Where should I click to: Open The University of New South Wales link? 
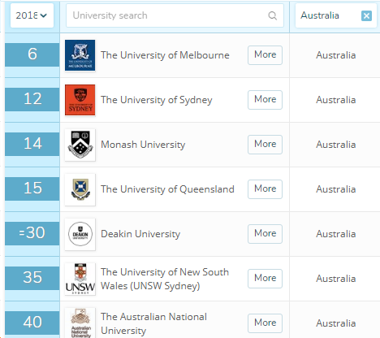click(x=165, y=279)
